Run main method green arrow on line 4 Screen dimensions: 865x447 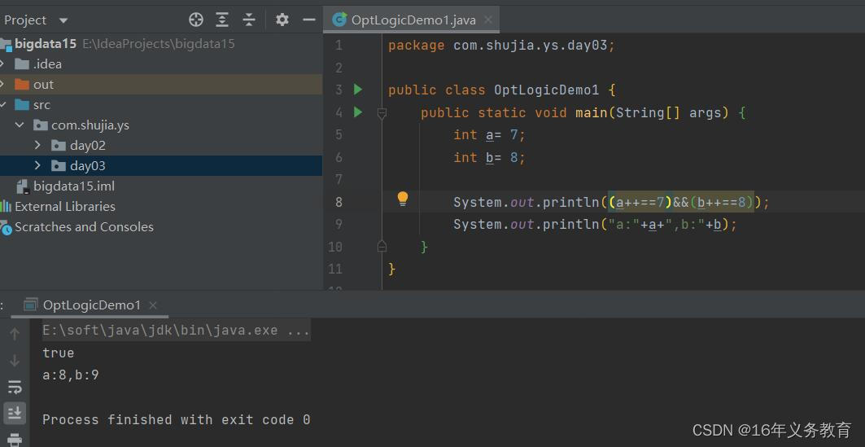point(358,112)
